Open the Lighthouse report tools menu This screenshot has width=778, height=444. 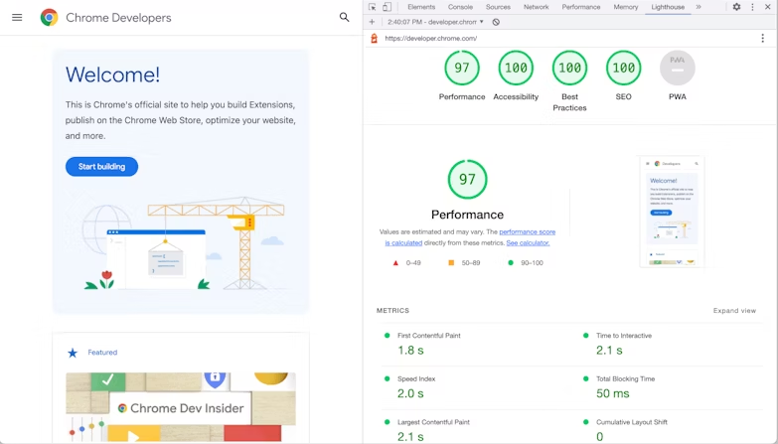(x=763, y=38)
